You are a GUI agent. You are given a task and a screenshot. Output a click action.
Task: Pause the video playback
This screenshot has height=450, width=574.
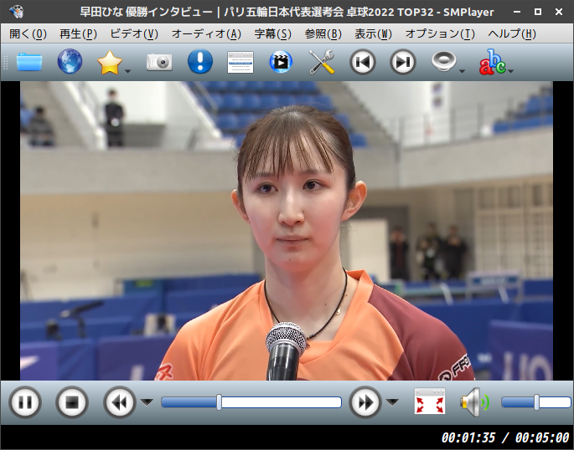(25, 402)
